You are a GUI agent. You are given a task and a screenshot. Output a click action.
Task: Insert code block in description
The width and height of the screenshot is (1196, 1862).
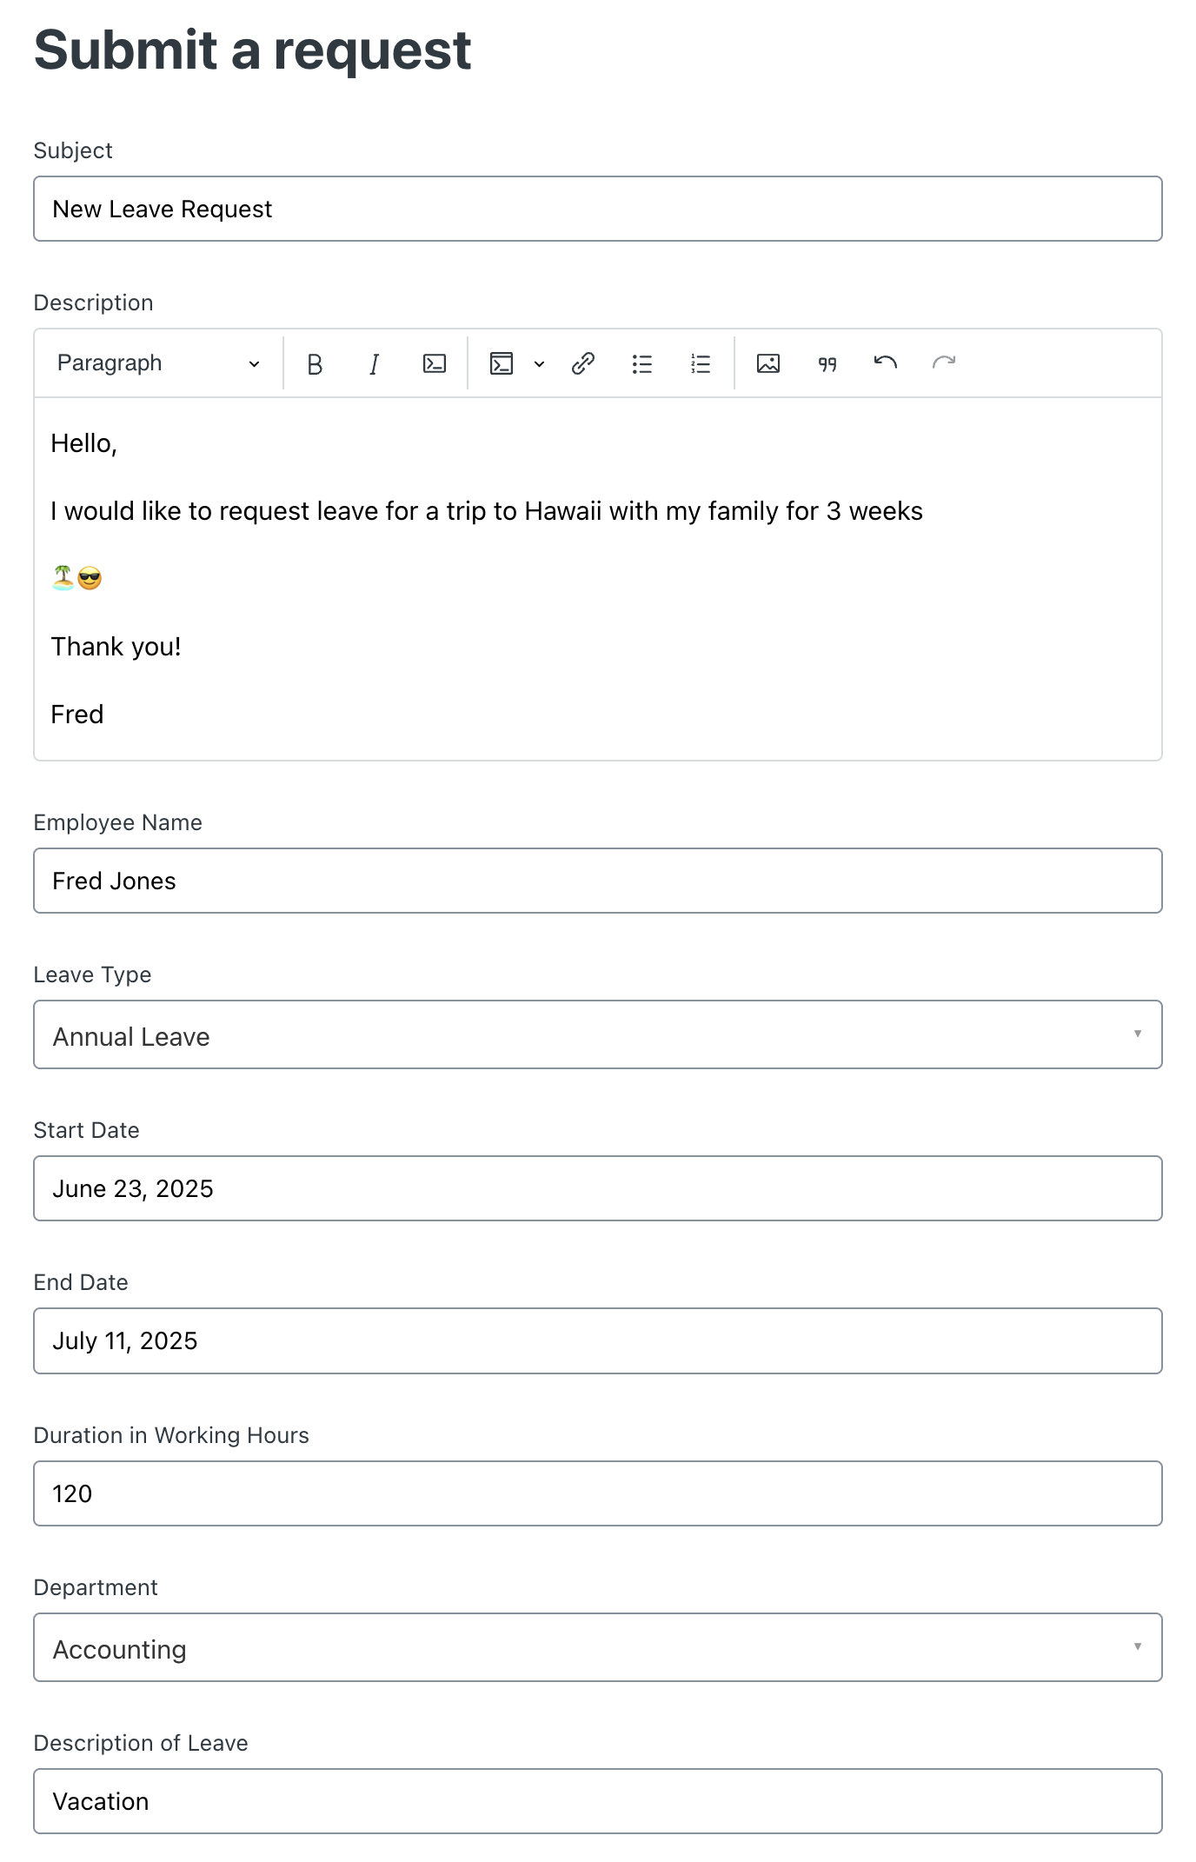[x=502, y=363]
